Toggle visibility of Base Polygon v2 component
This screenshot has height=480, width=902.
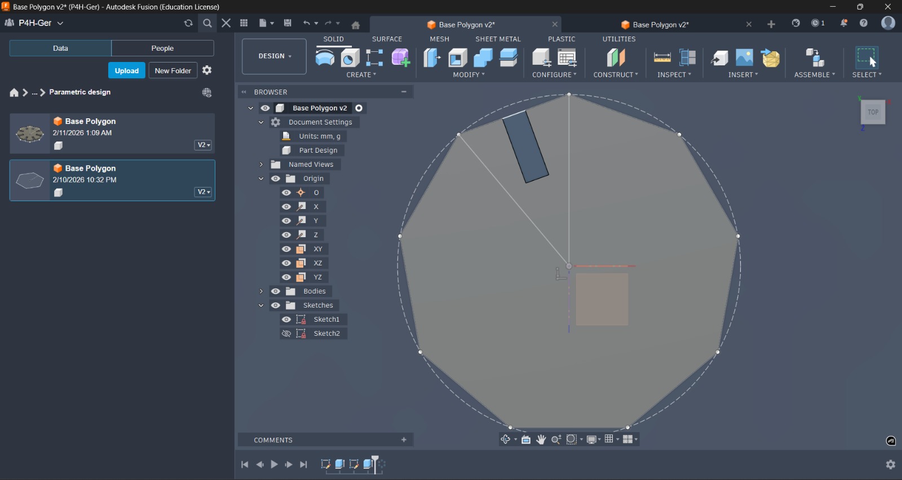tap(265, 108)
